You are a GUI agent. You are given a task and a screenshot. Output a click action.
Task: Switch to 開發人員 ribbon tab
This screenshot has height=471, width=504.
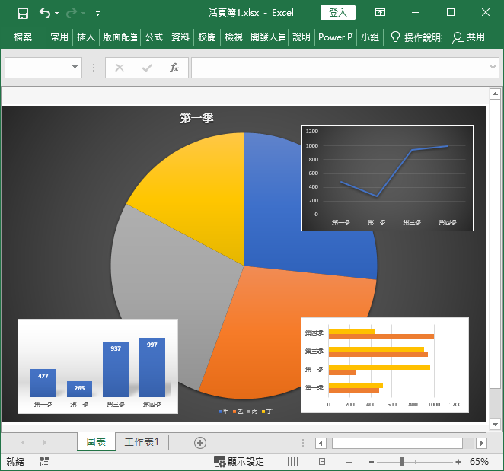click(x=268, y=37)
